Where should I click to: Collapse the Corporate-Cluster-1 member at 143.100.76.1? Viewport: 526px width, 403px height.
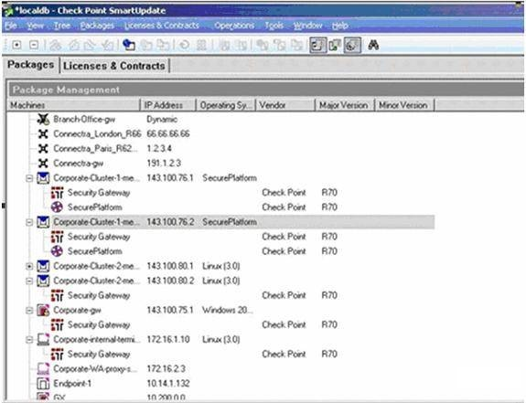click(29, 178)
